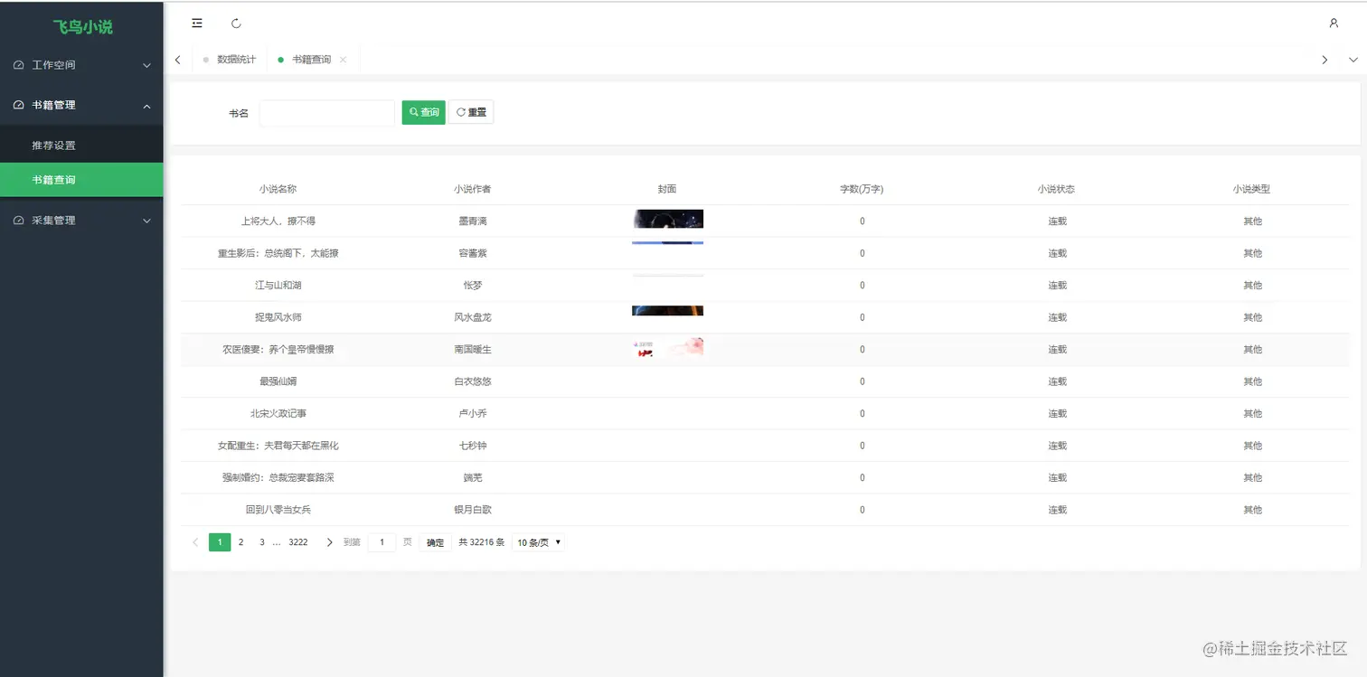Click author name 白衣悠悠
Viewport: 1367px width, 677px height.
(473, 381)
